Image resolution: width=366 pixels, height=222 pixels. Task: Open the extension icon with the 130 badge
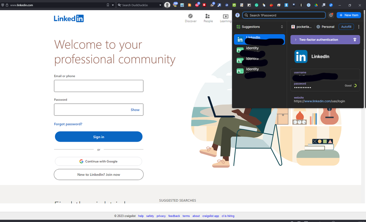175,5
